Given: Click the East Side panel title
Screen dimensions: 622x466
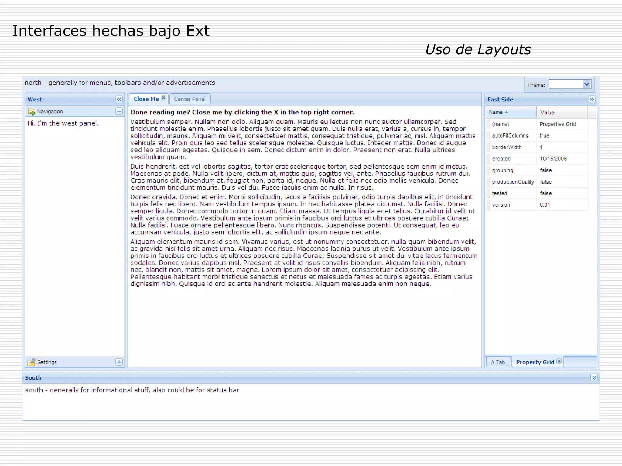Looking at the screenshot, I should [500, 99].
